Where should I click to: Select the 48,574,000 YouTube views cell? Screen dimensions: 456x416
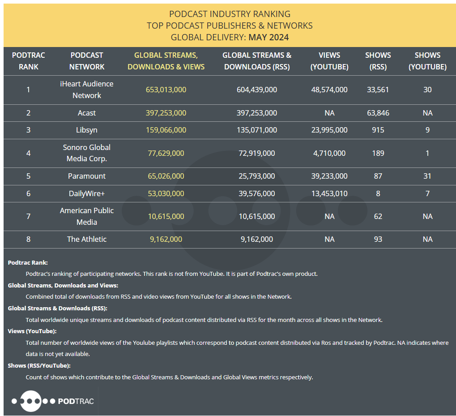[329, 90]
